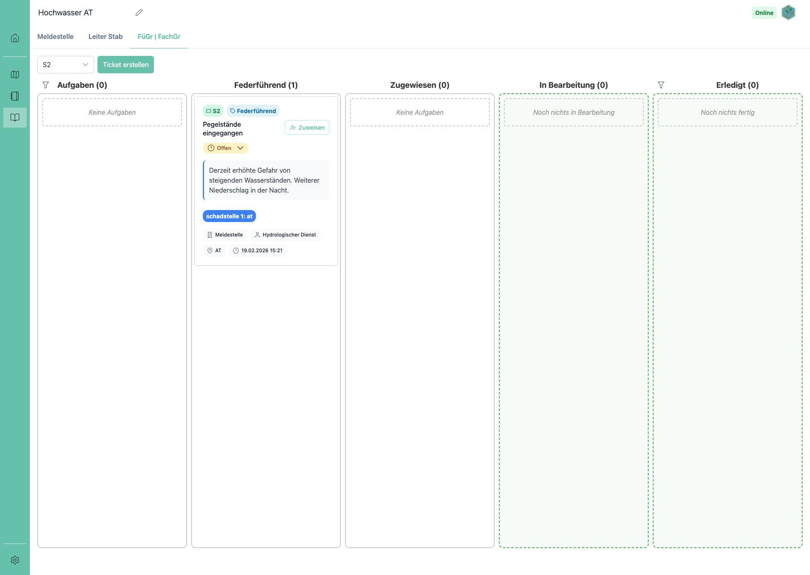Click the user avatar at top right
Image resolution: width=810 pixels, height=575 pixels.
788,12
